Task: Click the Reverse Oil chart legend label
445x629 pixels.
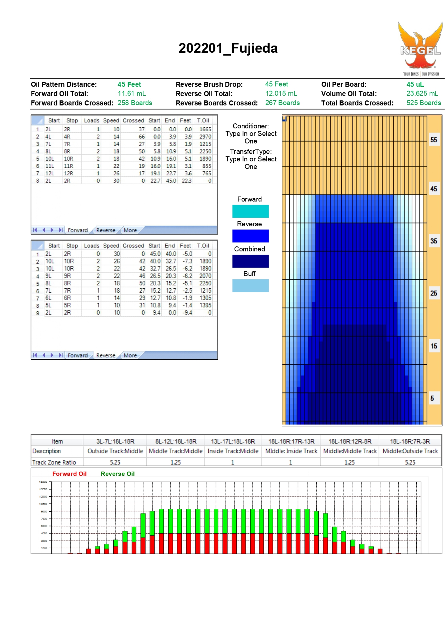Action: point(118,474)
